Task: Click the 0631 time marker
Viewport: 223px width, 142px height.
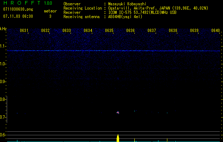Action: point(24,31)
